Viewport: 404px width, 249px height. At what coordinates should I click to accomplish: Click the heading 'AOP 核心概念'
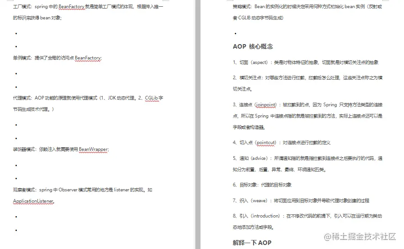(253, 47)
